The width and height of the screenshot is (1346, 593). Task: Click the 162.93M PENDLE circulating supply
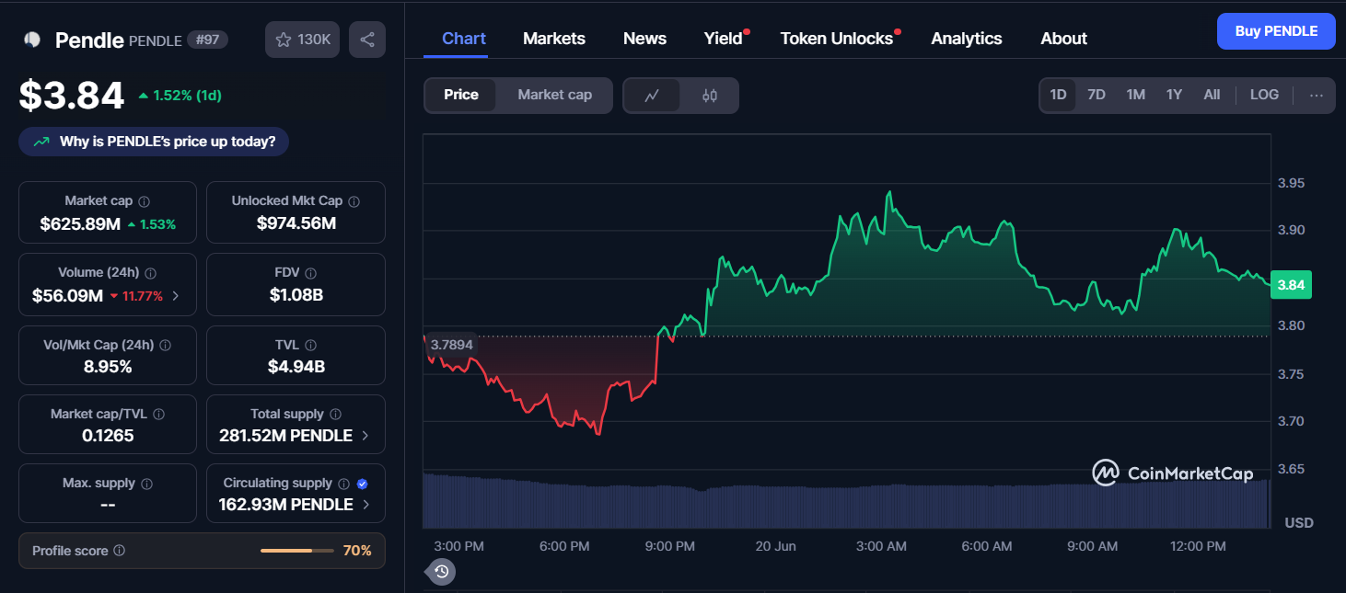tap(285, 505)
